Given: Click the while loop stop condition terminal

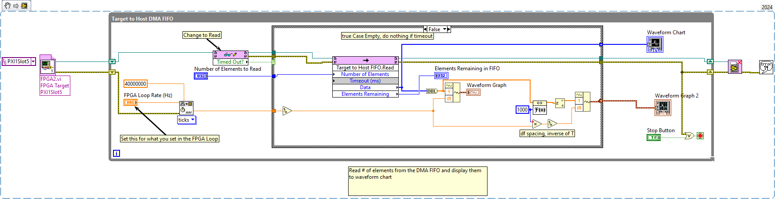Looking at the screenshot, I should pos(700,136).
